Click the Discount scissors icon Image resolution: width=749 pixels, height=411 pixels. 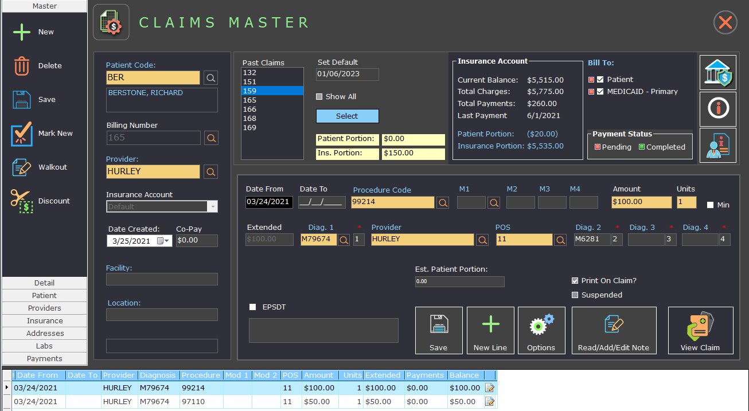22,201
